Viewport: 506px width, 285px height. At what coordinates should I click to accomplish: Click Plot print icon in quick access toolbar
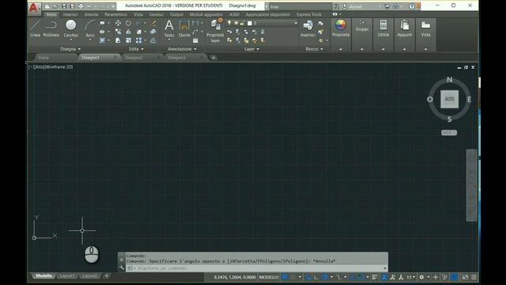tap(81, 6)
